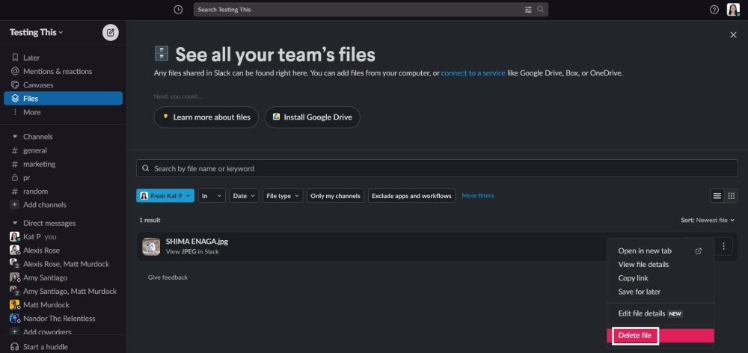Toggle the From Kat P filter

coord(165,196)
